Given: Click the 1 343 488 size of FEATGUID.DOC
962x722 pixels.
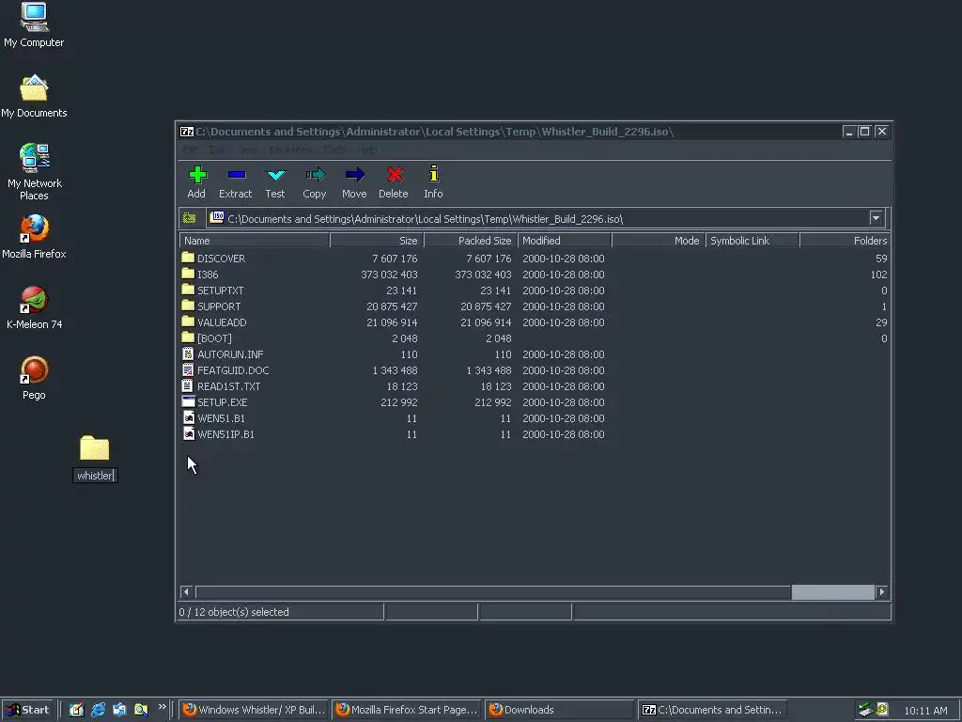Looking at the screenshot, I should click(395, 370).
